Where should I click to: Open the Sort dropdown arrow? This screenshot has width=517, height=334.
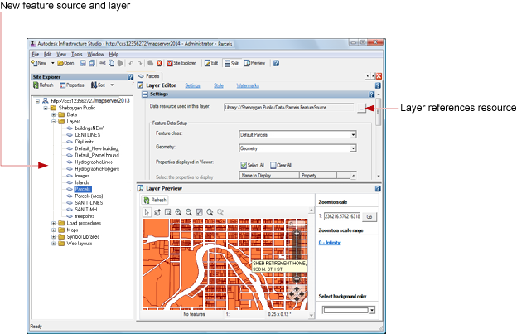pos(112,85)
